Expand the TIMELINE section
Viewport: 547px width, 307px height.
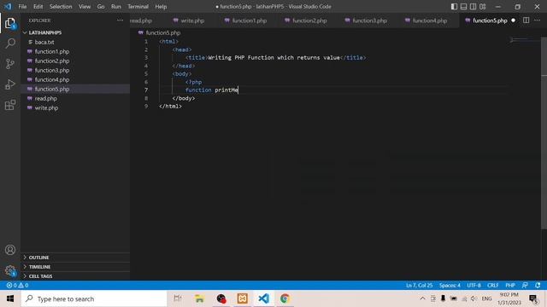tap(39, 267)
